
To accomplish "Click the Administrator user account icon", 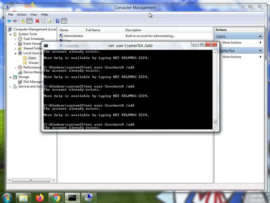I will coord(61,36).
